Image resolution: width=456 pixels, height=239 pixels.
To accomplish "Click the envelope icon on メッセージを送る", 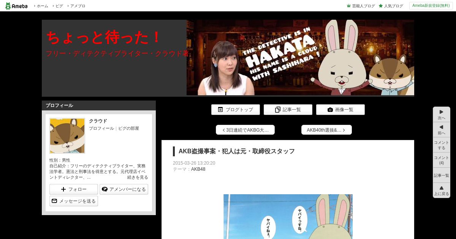I will click(54, 201).
